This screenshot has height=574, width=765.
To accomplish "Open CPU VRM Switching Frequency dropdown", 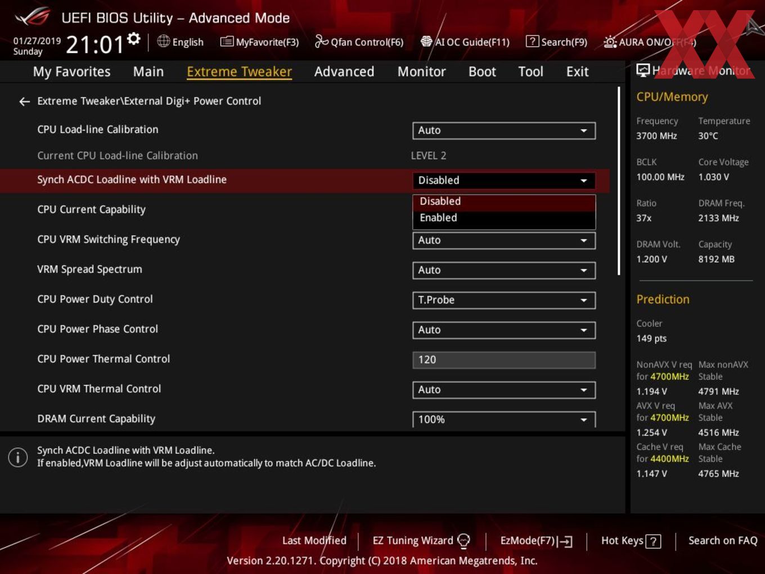I will (x=504, y=240).
